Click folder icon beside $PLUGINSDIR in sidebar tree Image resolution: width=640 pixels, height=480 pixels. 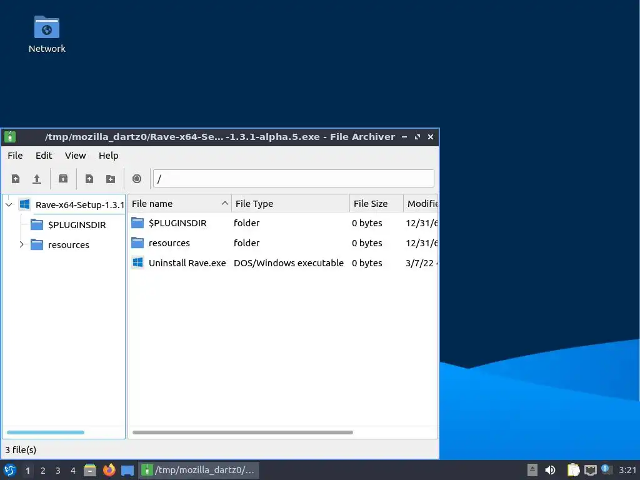(37, 224)
